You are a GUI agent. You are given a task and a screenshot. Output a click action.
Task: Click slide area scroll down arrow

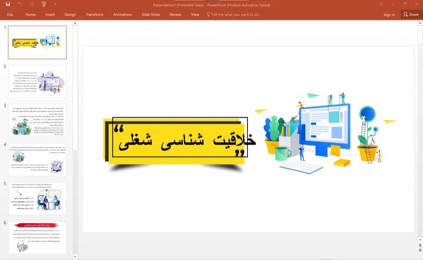[420, 240]
